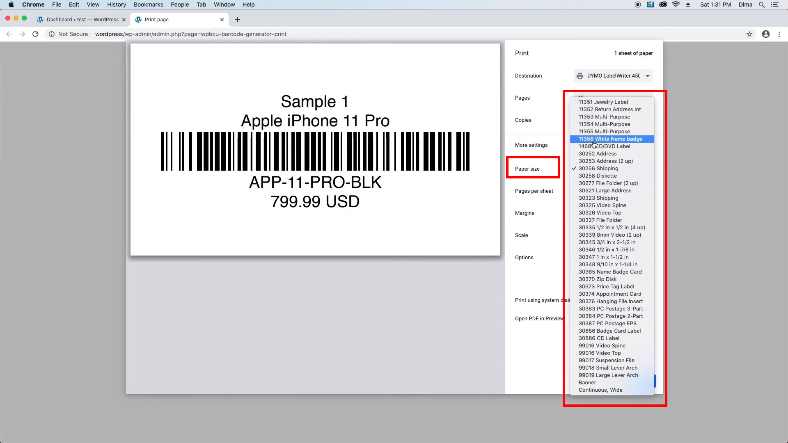Open Notification Center list icon
Viewport: 788px width, 443px height.
coord(775,5)
